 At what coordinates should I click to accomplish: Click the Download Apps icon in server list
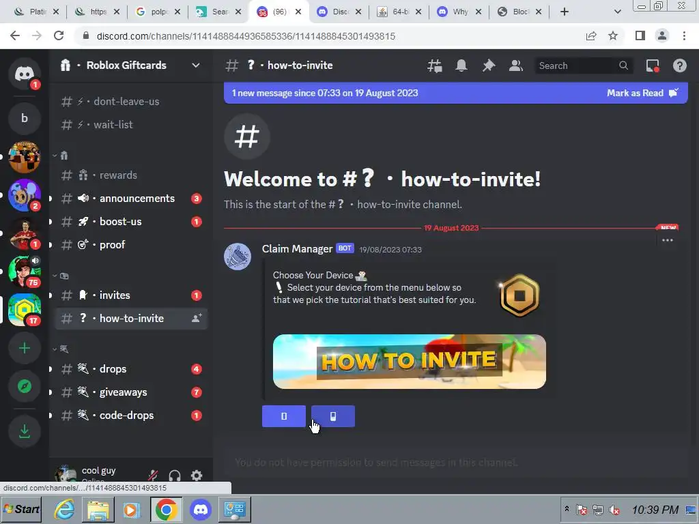[x=25, y=431]
